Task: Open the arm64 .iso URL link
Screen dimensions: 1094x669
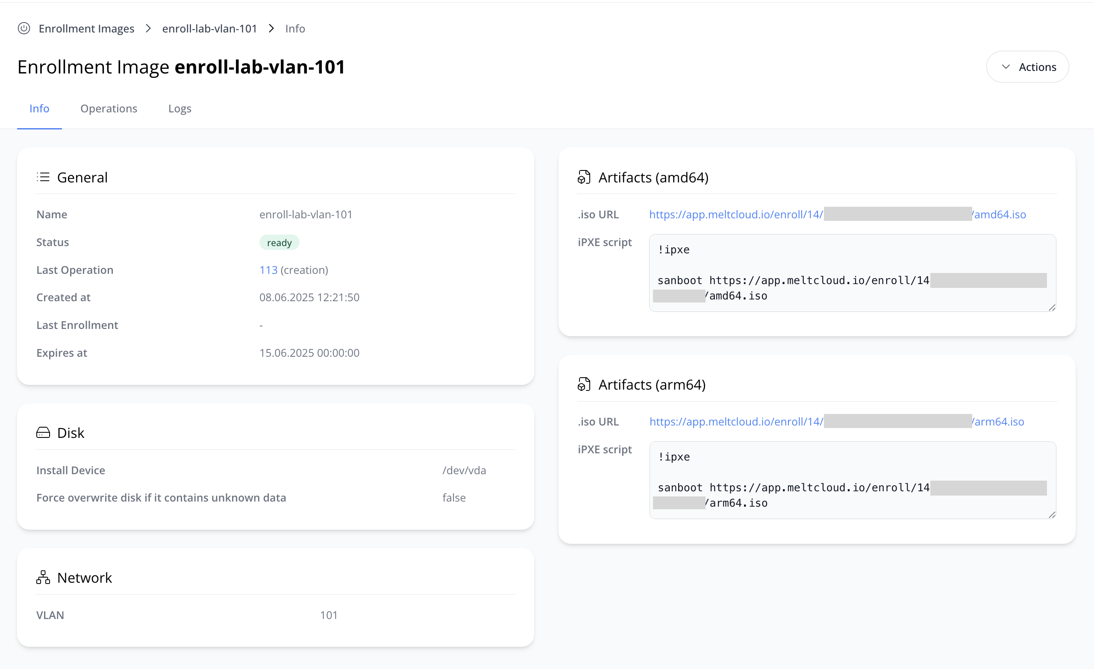Action: click(x=736, y=422)
